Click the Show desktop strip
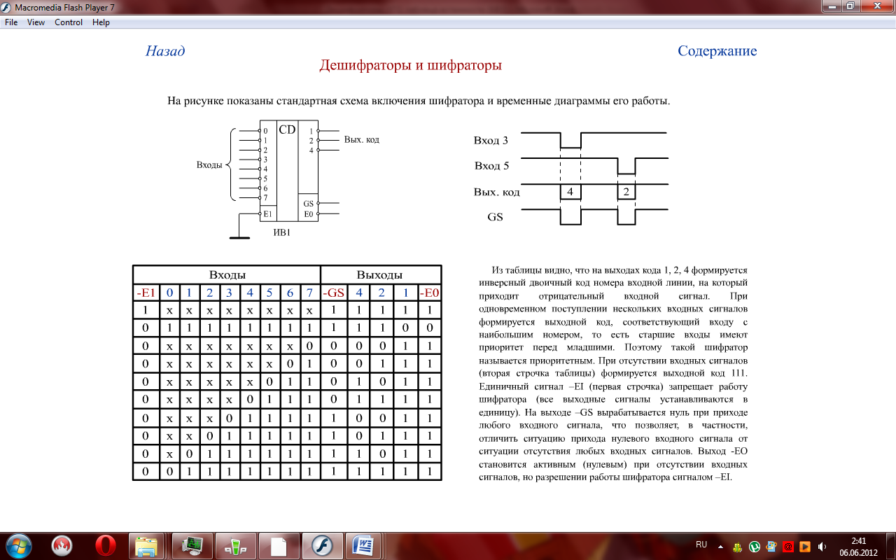This screenshot has width=896, height=560. pyautogui.click(x=890, y=546)
